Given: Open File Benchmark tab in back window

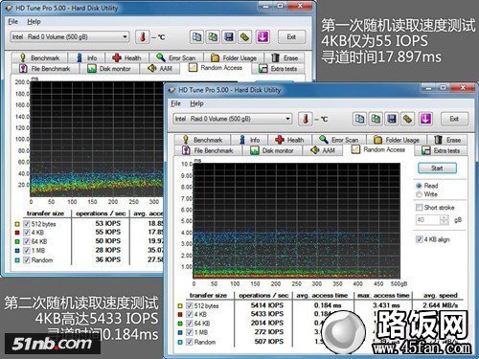Looking at the screenshot, I should [45, 68].
